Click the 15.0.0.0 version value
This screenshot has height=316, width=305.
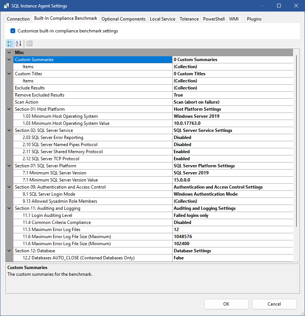233,180
